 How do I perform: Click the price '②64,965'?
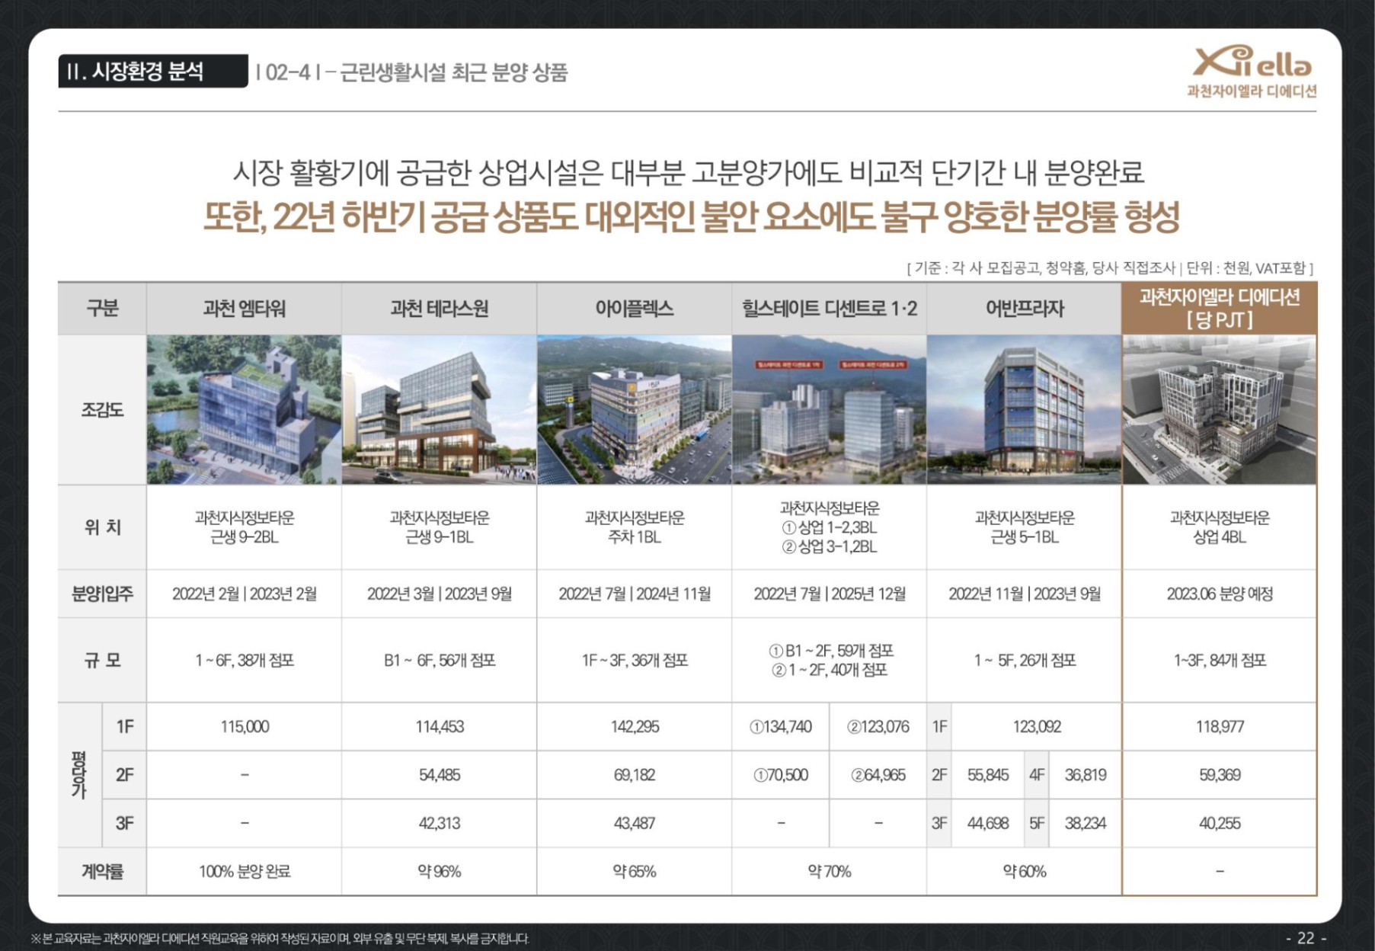click(x=878, y=774)
